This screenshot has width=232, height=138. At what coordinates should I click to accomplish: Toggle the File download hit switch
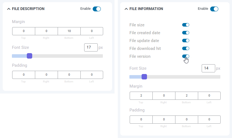[x=186, y=49]
